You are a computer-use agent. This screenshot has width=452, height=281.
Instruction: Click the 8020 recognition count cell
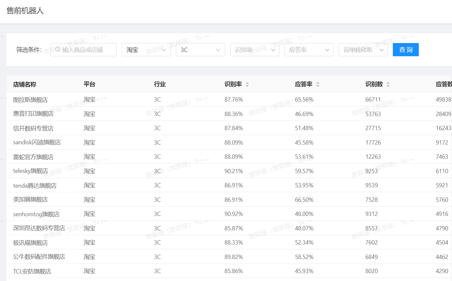pos(371,271)
